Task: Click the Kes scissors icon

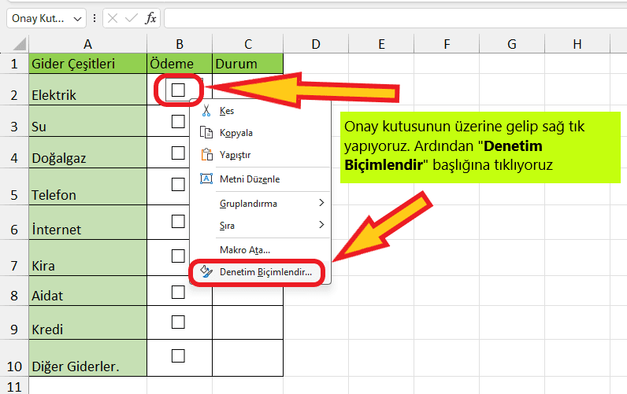Action: (x=206, y=111)
